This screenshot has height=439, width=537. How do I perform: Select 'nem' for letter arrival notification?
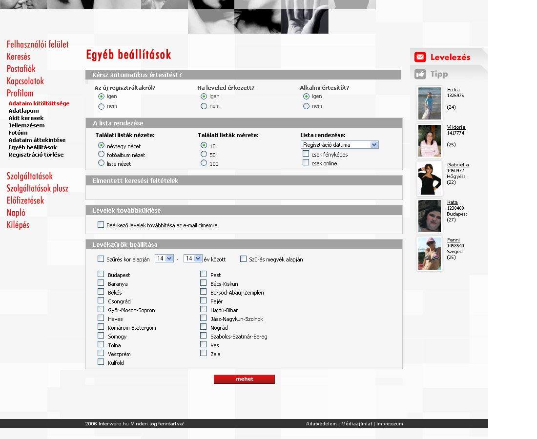click(204, 106)
